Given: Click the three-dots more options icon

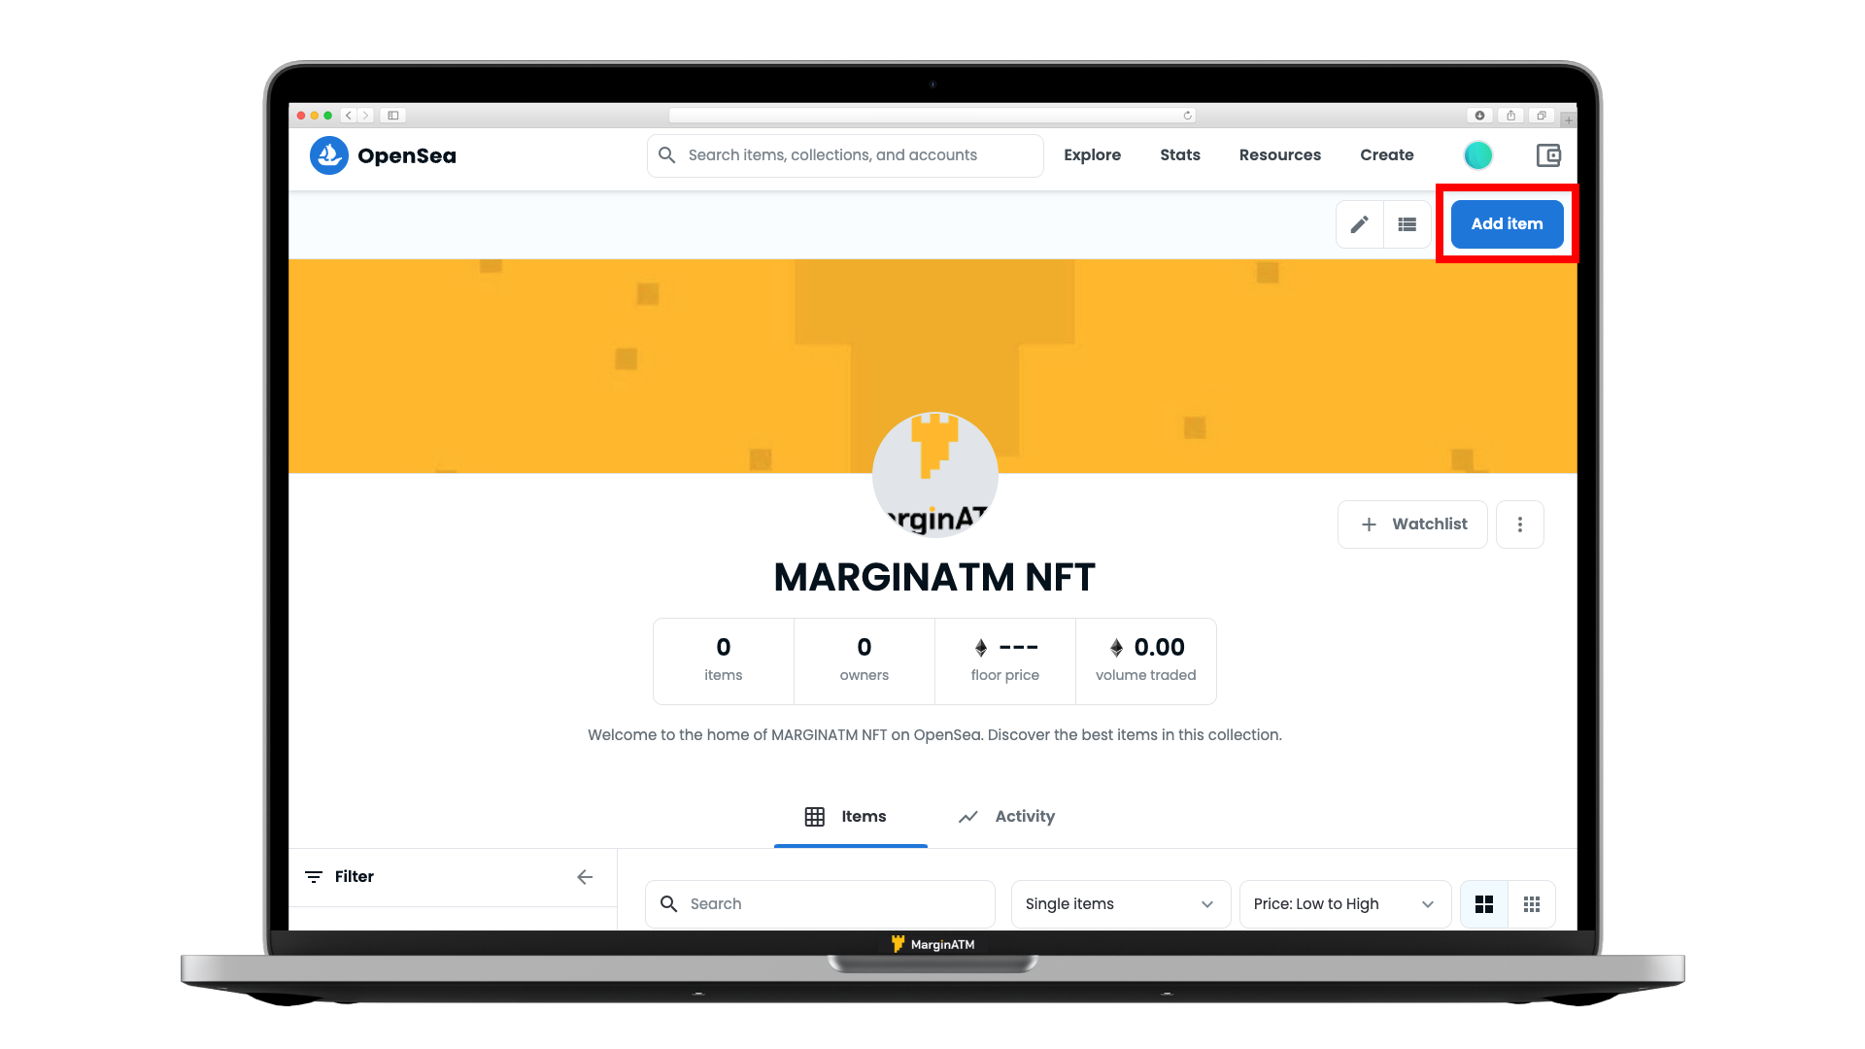Looking at the screenshot, I should pyautogui.click(x=1519, y=524).
